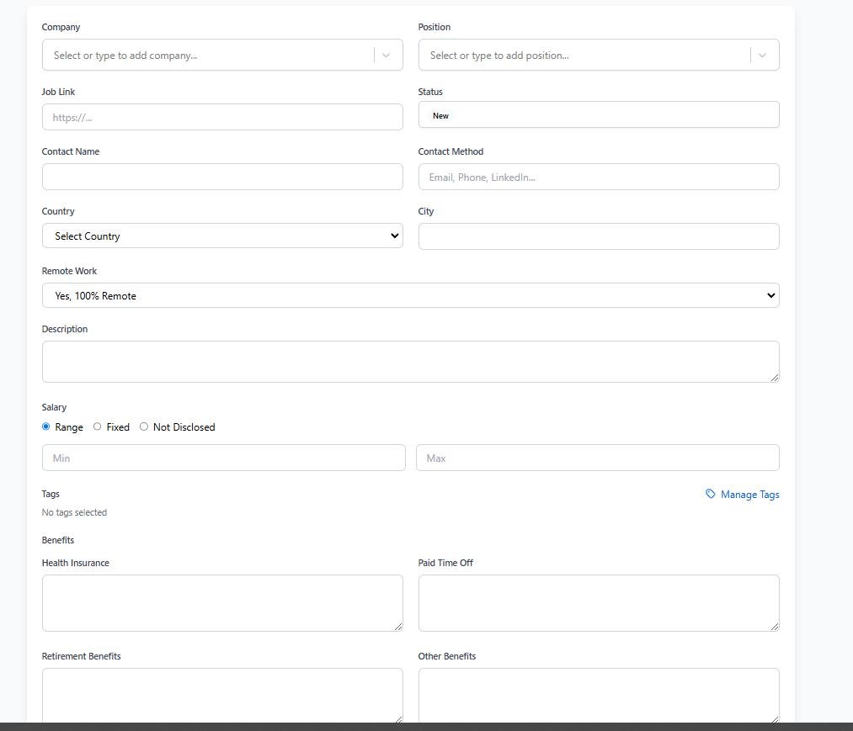Click the Health Insurance text area
853x731 pixels.
coord(222,603)
